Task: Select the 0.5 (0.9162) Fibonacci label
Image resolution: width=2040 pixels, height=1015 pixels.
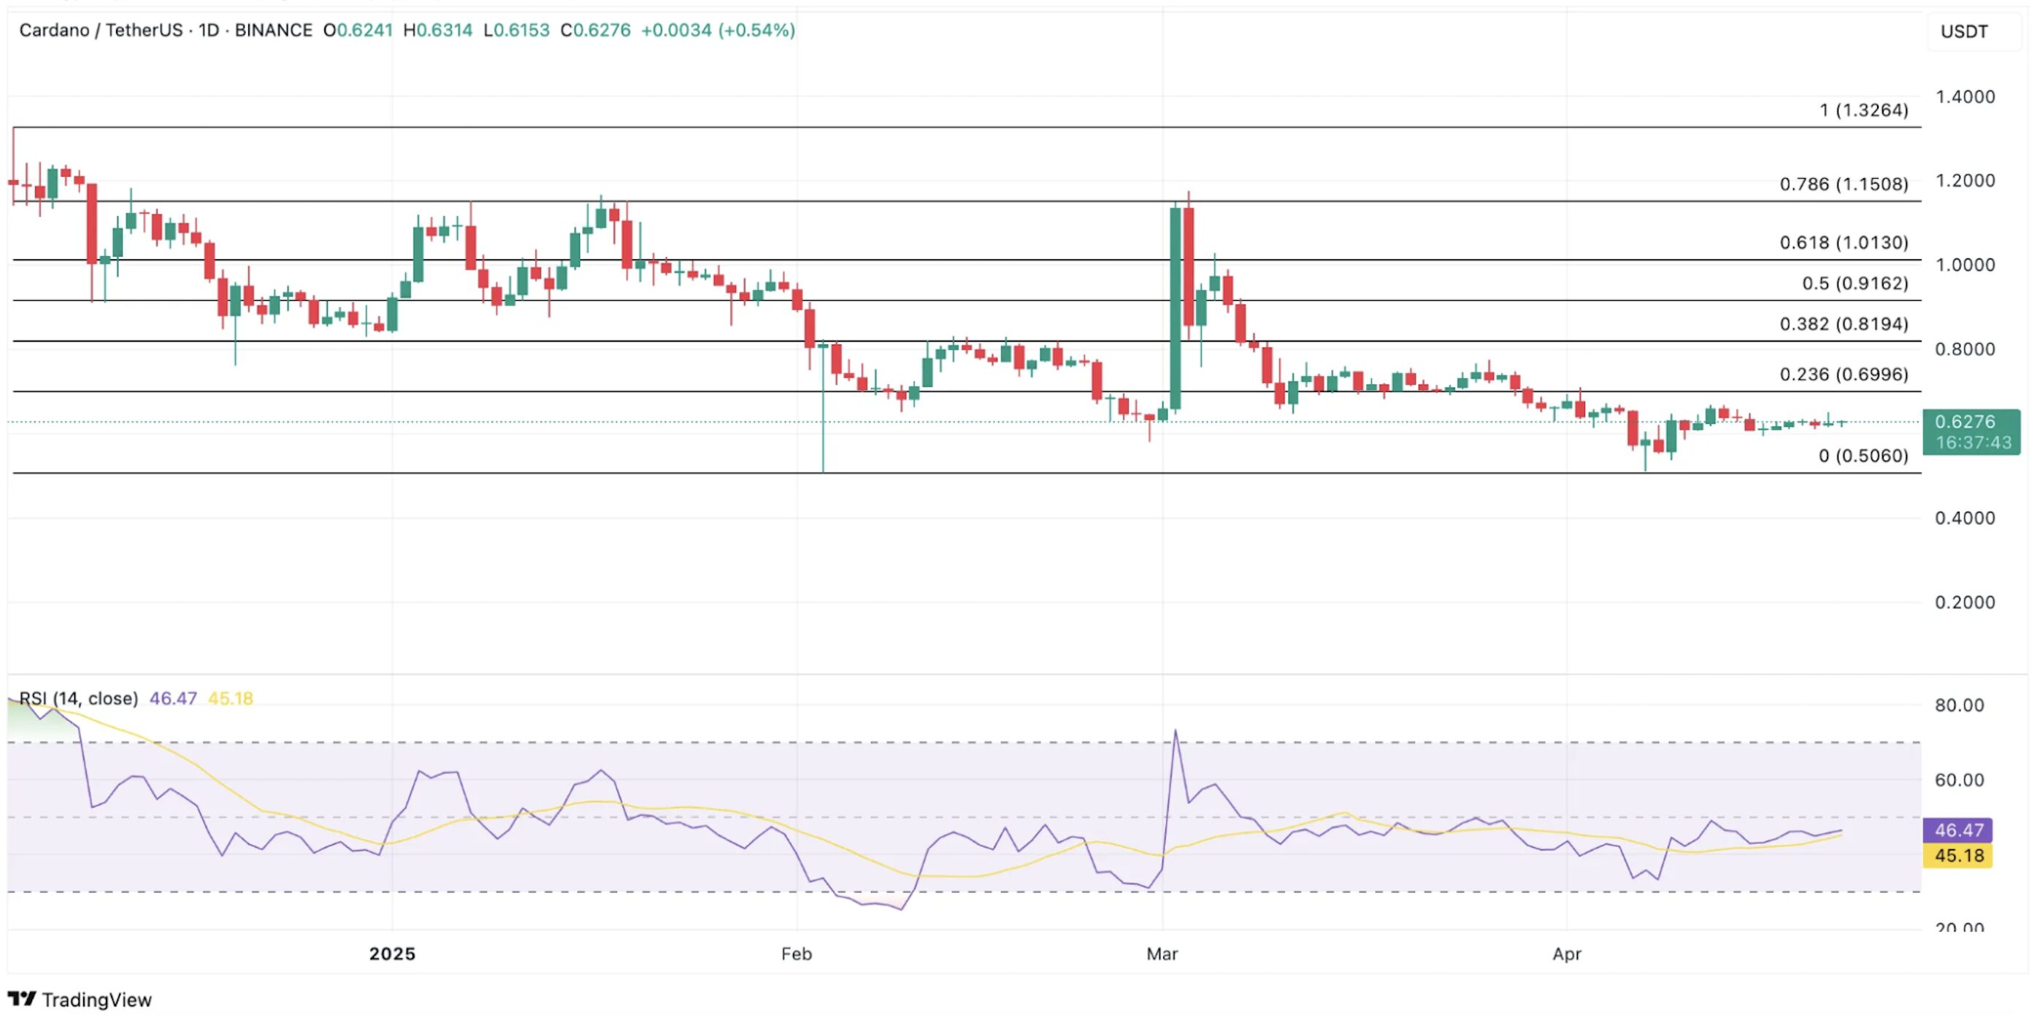Action: click(x=1855, y=283)
